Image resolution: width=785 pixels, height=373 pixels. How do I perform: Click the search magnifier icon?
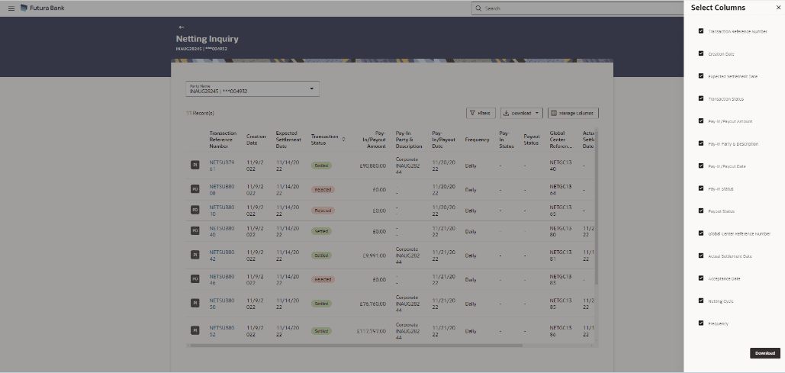click(x=478, y=8)
